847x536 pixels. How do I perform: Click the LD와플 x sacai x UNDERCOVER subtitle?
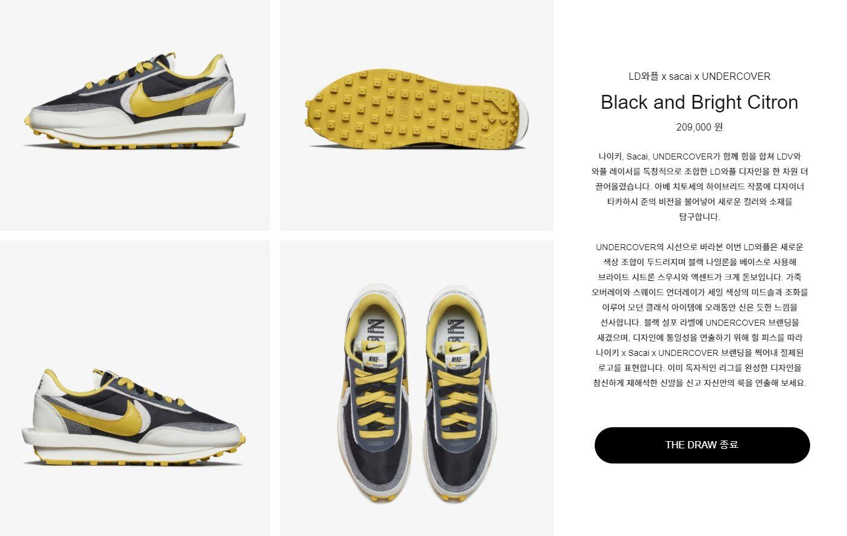click(699, 76)
